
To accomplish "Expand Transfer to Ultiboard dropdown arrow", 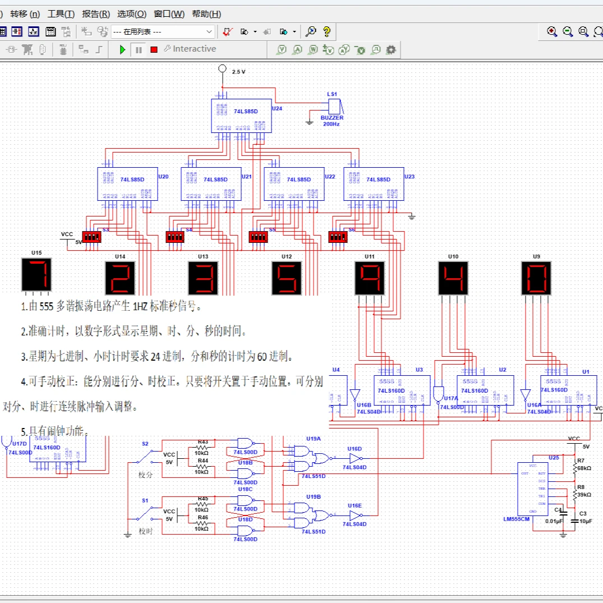I will pyautogui.click(x=255, y=31).
